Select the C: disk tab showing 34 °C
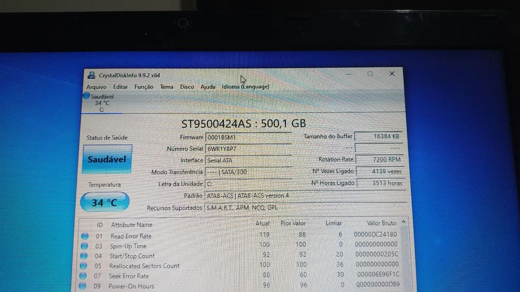520x292 pixels. [x=102, y=103]
